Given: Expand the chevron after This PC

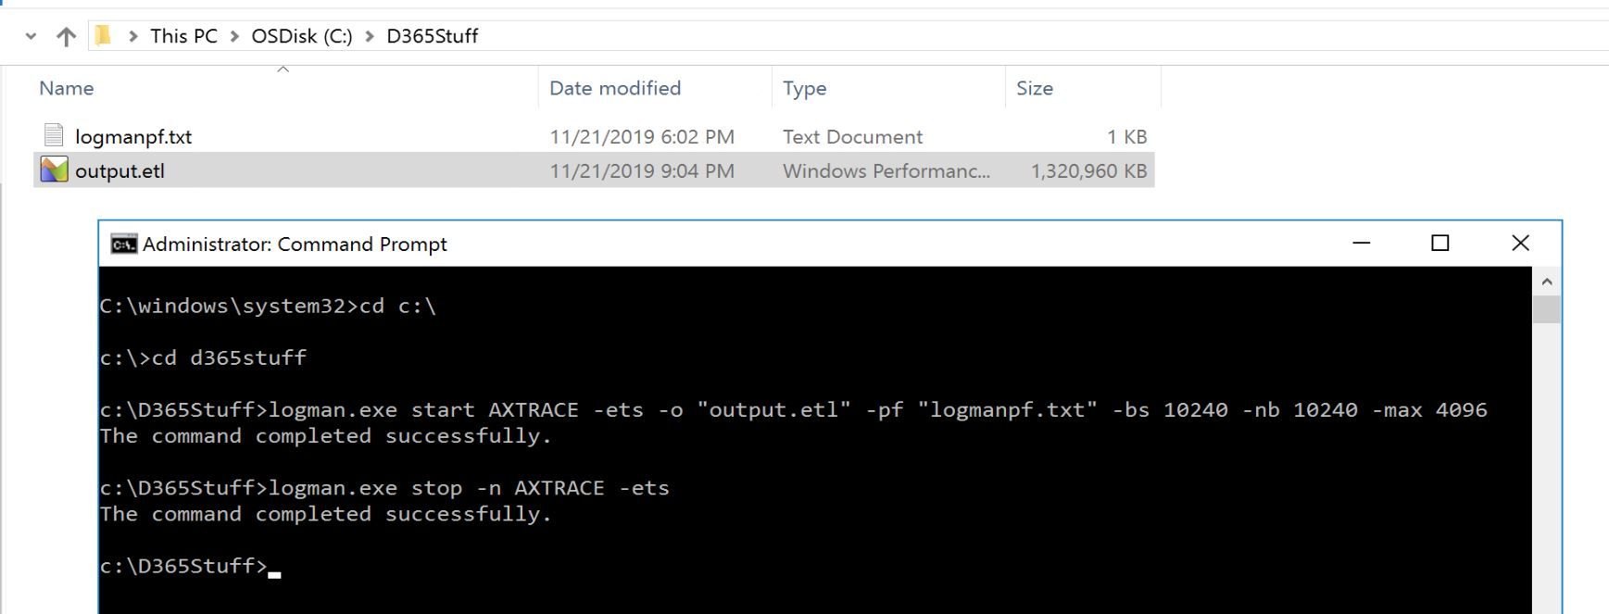Looking at the screenshot, I should (234, 36).
